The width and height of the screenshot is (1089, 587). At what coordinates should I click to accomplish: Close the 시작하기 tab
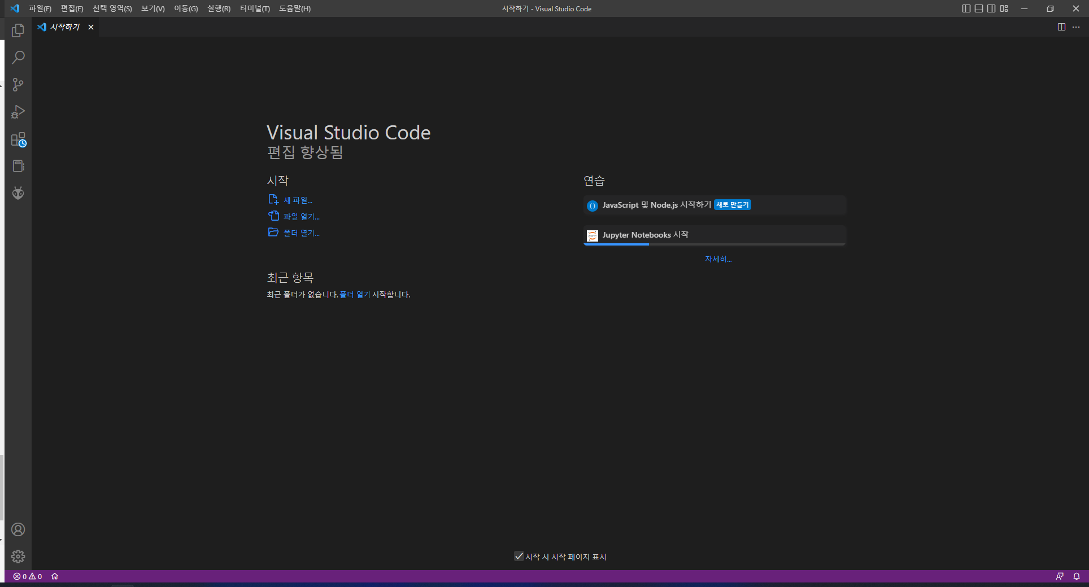point(91,27)
